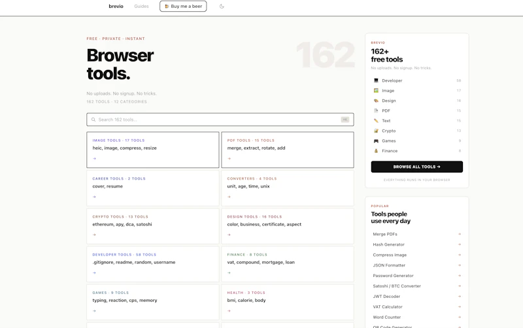Open the Health tools card
The height and width of the screenshot is (328, 523).
pyautogui.click(x=288, y=302)
